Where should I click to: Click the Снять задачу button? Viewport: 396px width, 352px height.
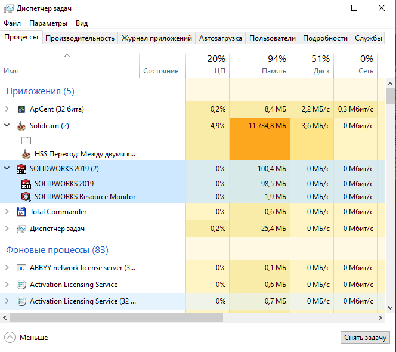pos(365,338)
